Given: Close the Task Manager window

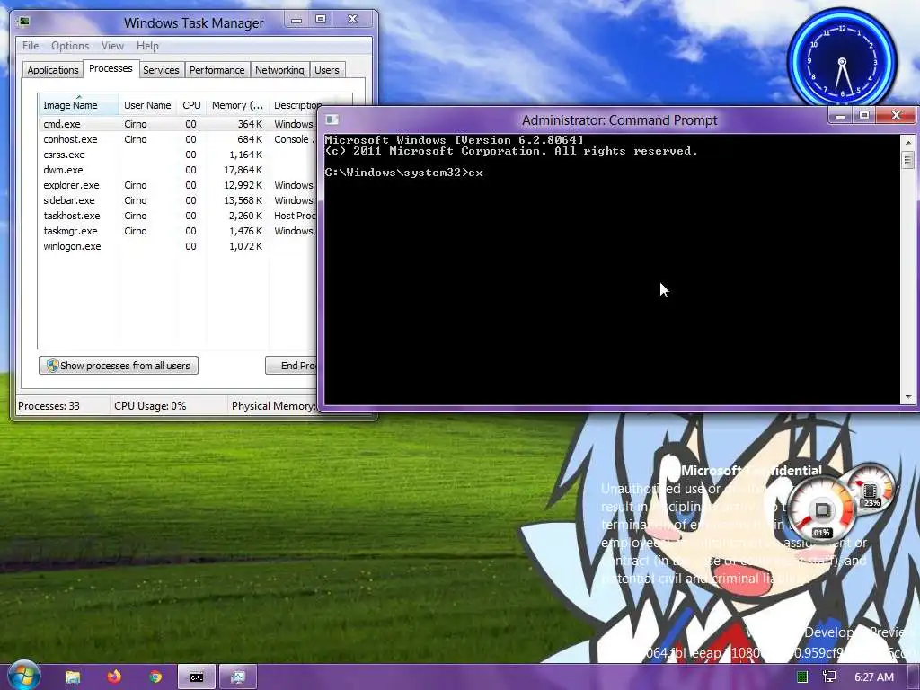Looking at the screenshot, I should click(352, 20).
